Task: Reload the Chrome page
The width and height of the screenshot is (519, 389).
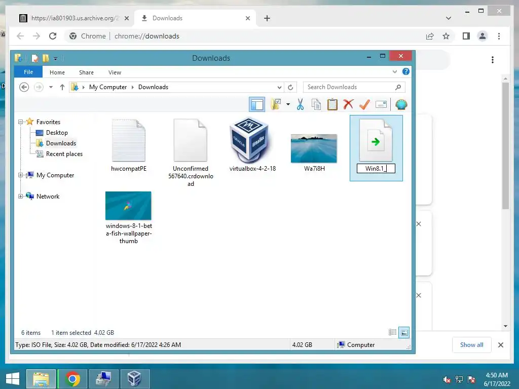Action: click(53, 36)
